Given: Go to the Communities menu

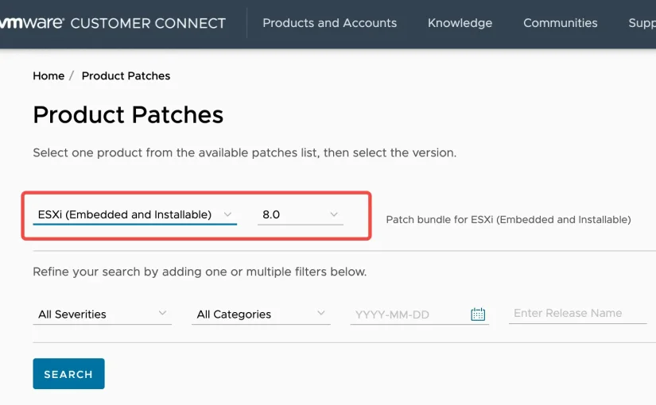Looking at the screenshot, I should [560, 23].
